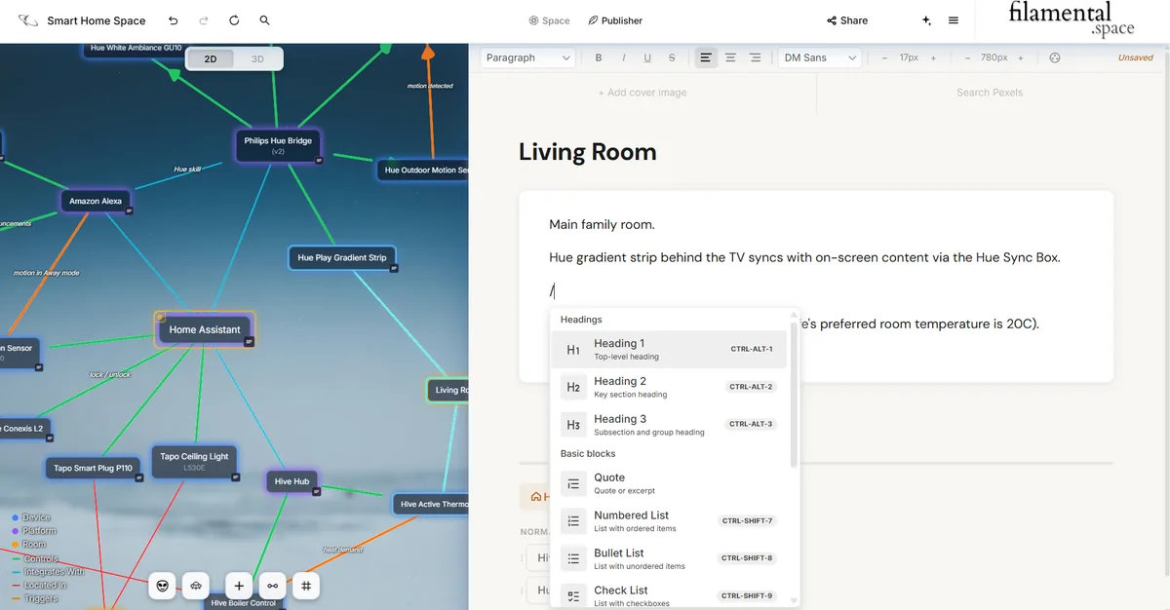Click the Smart Home Space title
Viewport: 1170px width, 610px height.
(x=97, y=20)
